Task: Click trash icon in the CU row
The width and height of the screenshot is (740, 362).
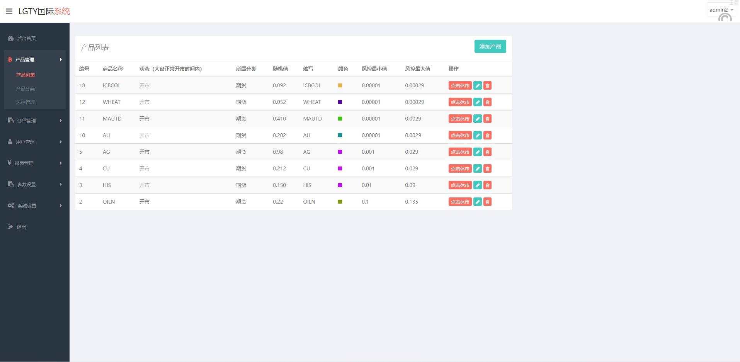Action: point(487,169)
